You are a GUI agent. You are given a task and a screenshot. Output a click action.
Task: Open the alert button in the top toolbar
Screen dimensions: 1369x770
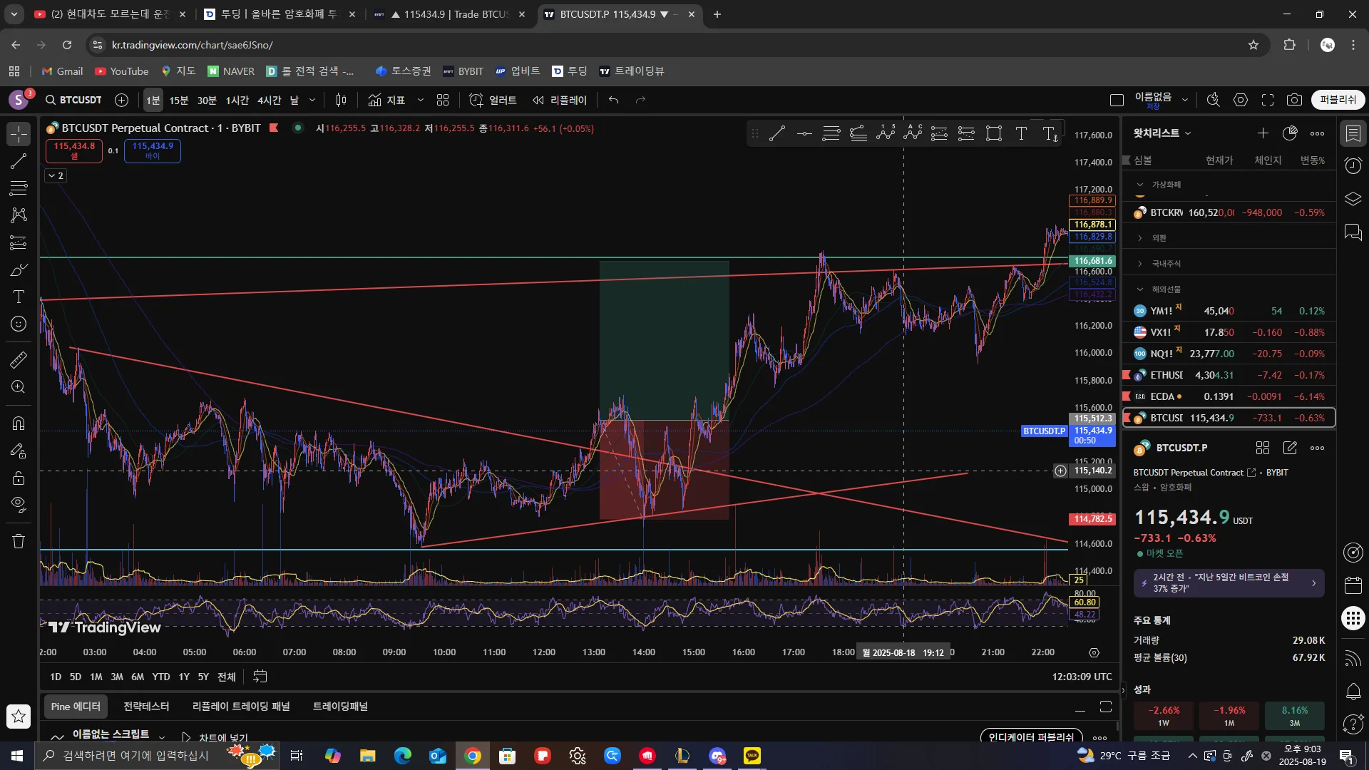(x=493, y=100)
